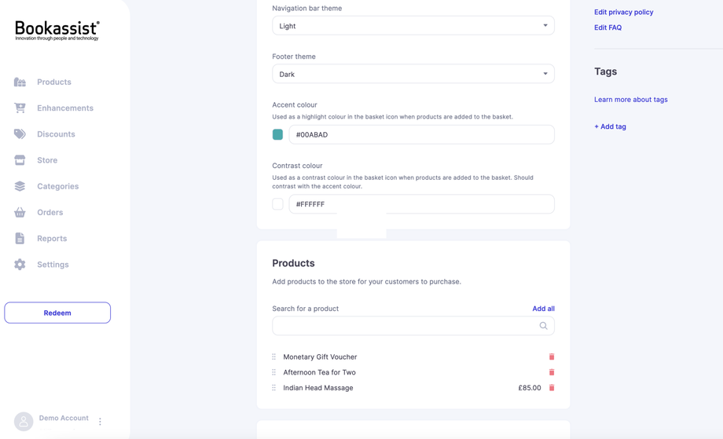This screenshot has height=439, width=723.
Task: Open the Navigation bar theme dropdown
Action: [413, 26]
